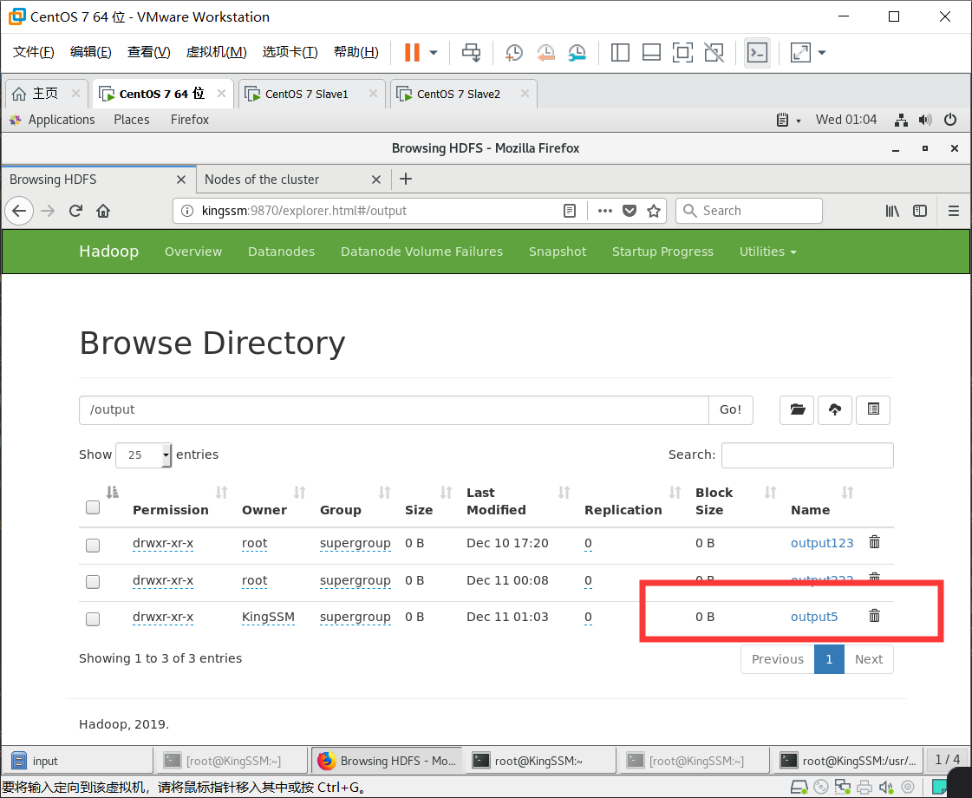Image resolution: width=972 pixels, height=798 pixels.
Task: Open the output123 directory link
Action: [822, 543]
